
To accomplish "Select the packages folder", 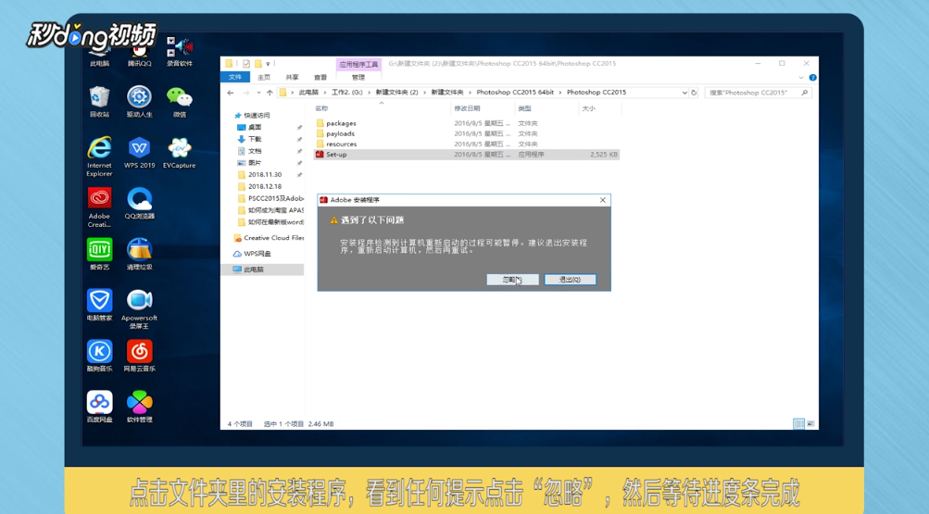I will pos(341,123).
